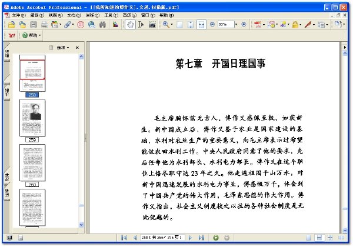
Task: Click the paperclip attach file icon
Action: [67, 25]
